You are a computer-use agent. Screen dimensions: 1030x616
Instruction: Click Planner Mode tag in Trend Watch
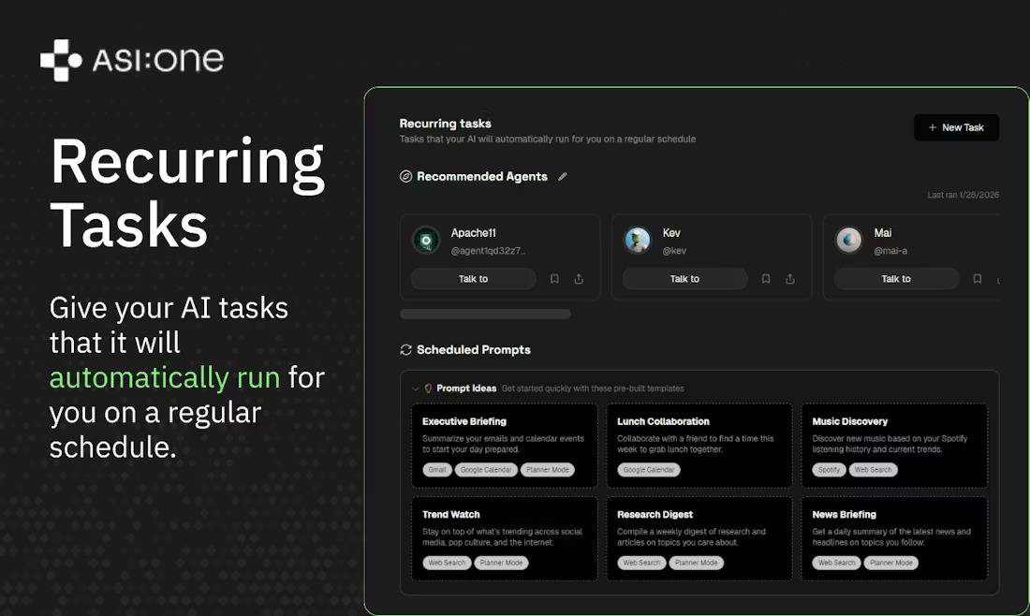click(501, 564)
